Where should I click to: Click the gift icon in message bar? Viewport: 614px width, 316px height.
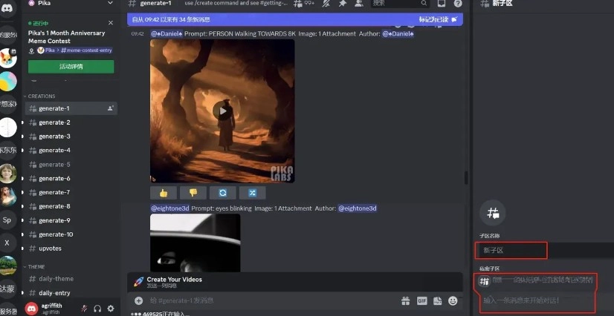[406, 301]
